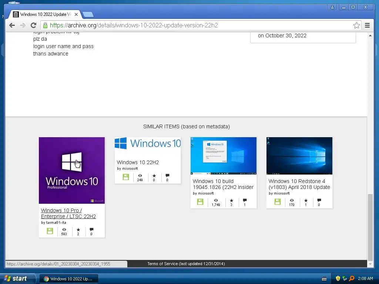Click the SIMILAR ITEMS (based on metadata) heading
Image resolution: width=379 pixels, height=284 pixels.
point(187,126)
